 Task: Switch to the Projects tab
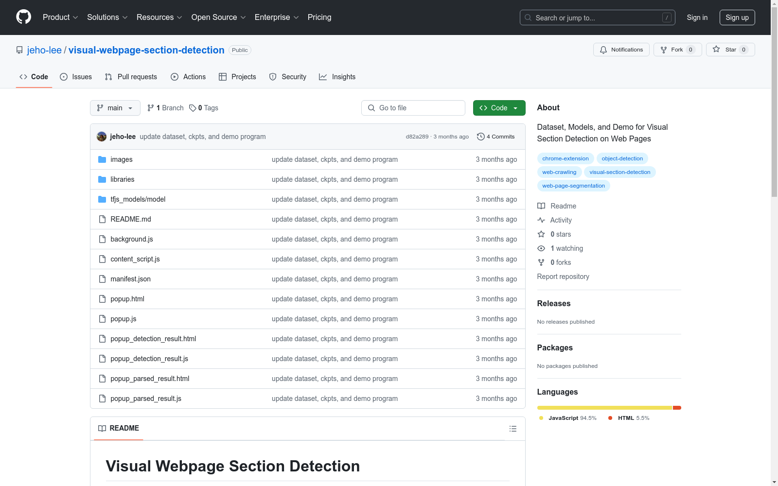point(237,77)
